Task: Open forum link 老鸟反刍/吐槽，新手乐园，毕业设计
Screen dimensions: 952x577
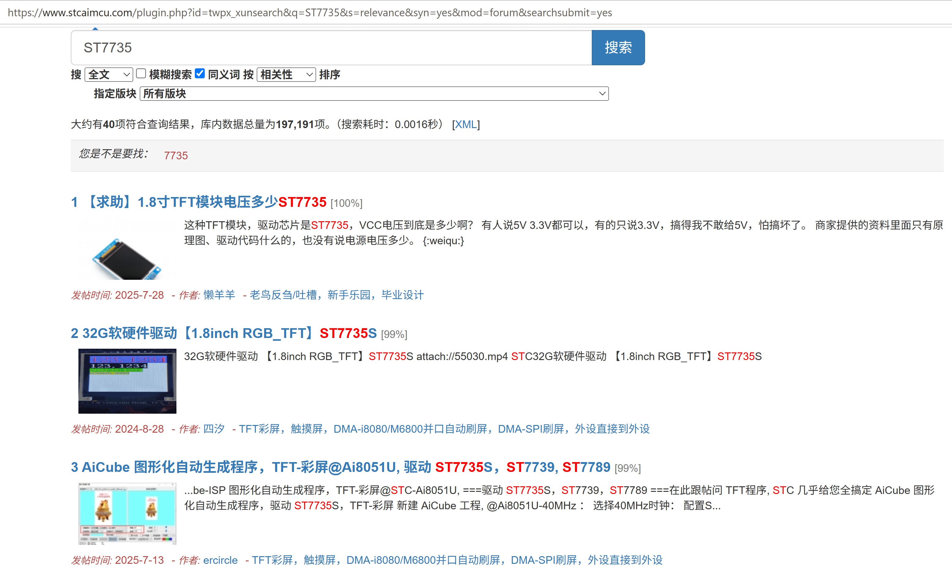Action: [x=337, y=295]
